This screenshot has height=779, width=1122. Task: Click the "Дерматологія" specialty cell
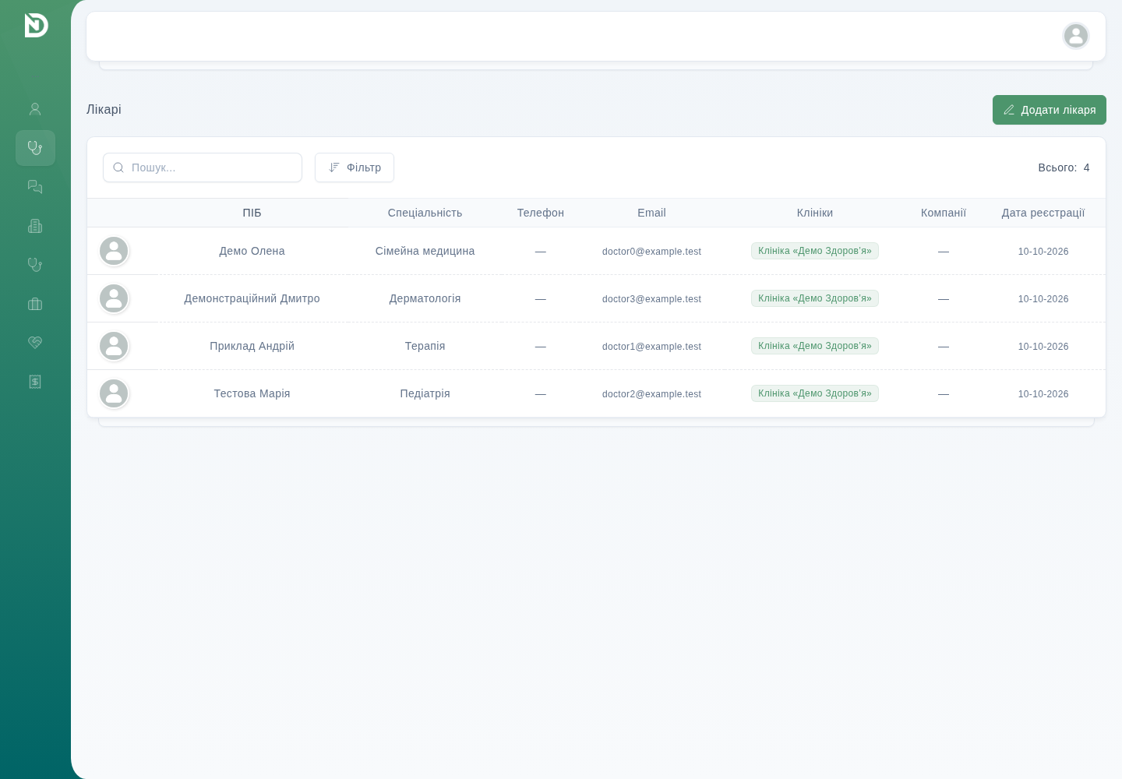(x=425, y=298)
